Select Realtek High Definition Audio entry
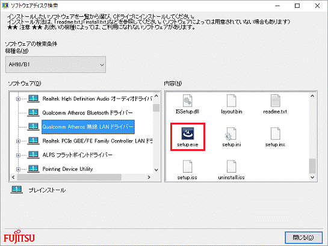 click(x=97, y=99)
